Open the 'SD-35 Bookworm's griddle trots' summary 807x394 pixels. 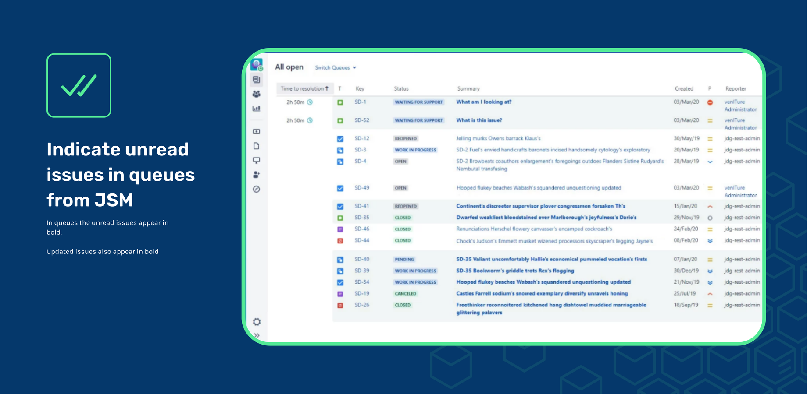(x=515, y=271)
